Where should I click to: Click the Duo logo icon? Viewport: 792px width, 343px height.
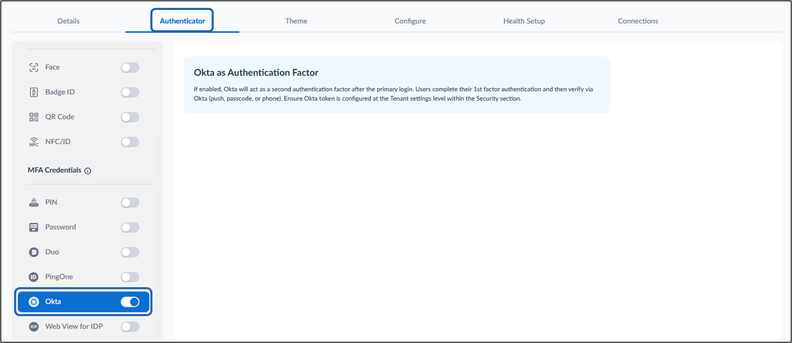(x=34, y=252)
